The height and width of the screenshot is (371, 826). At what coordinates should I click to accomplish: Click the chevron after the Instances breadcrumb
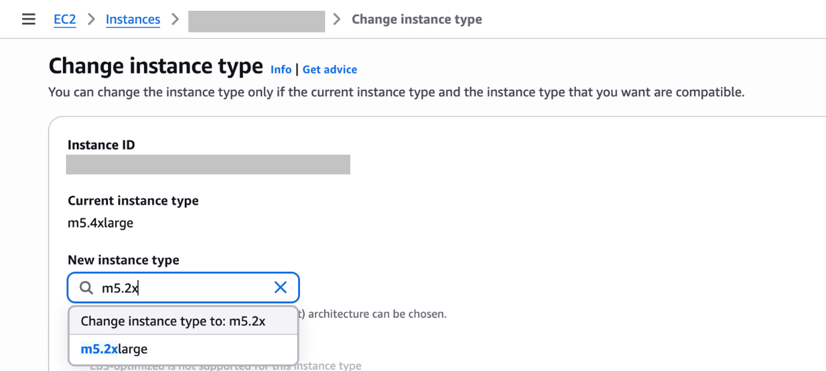pyautogui.click(x=175, y=19)
